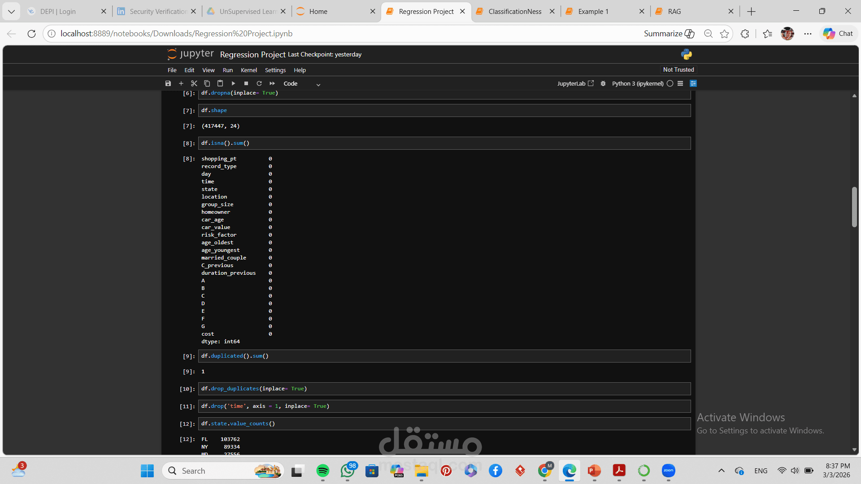Copy the selected cell
Screen dimensions: 861x484
(207, 83)
